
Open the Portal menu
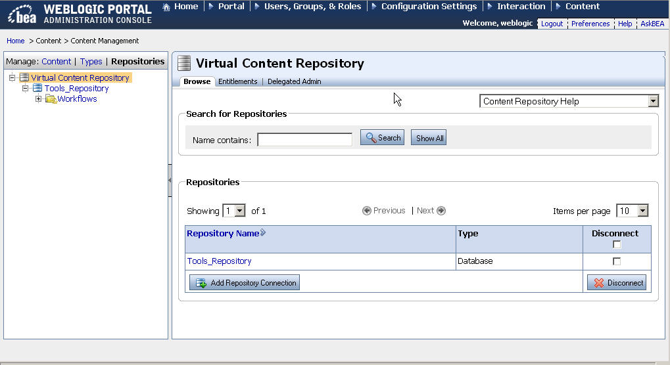[x=231, y=7]
